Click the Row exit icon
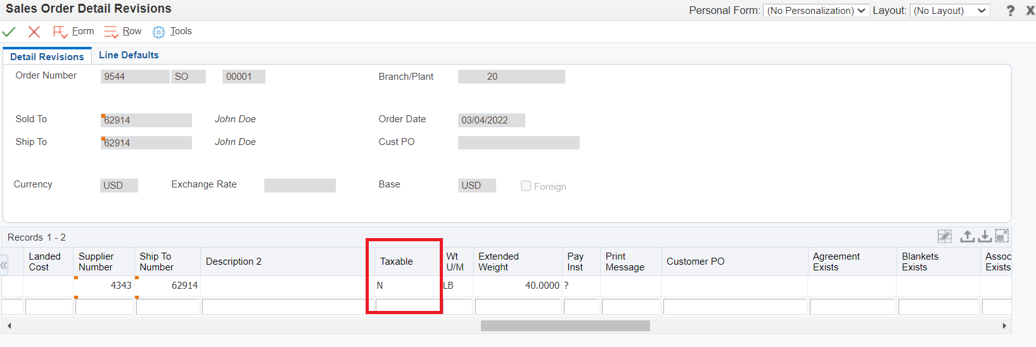 point(111,32)
